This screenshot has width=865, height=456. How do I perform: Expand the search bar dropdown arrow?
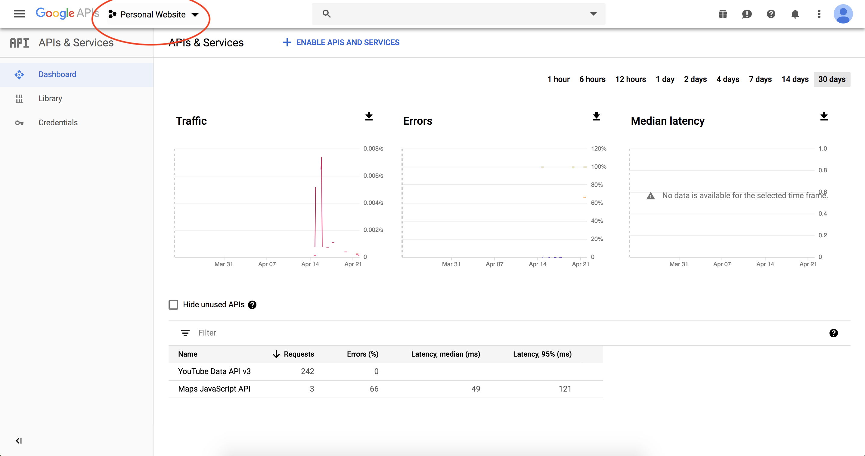click(x=593, y=14)
